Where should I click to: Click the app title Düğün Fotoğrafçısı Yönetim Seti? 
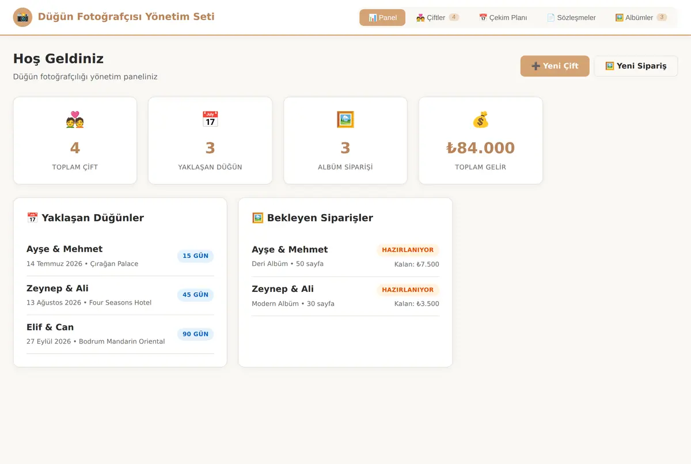tap(126, 17)
